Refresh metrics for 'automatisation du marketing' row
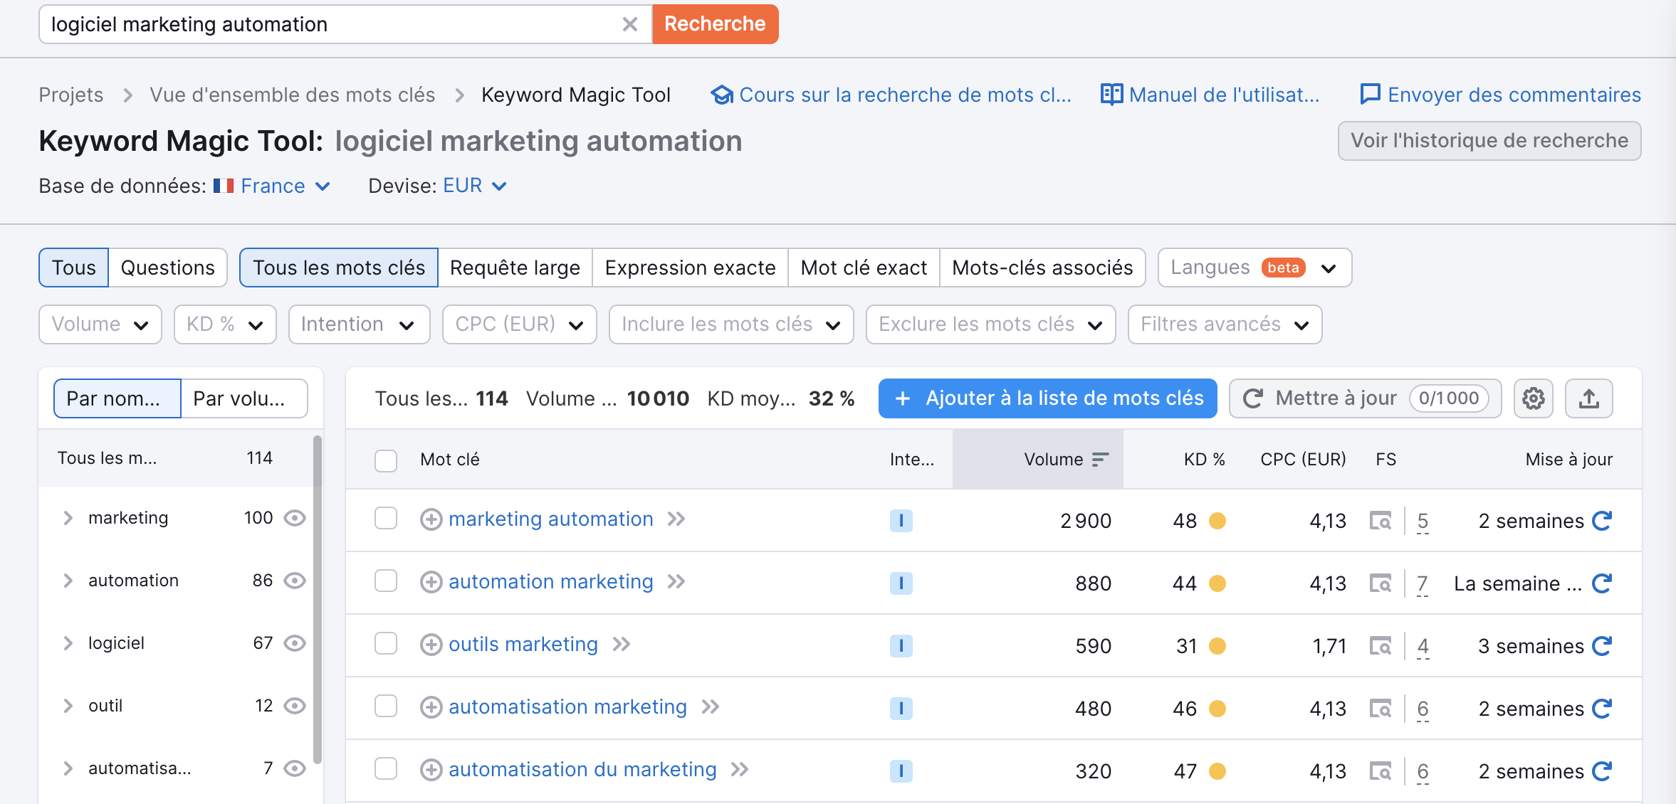1676x804 pixels. [x=1602, y=771]
